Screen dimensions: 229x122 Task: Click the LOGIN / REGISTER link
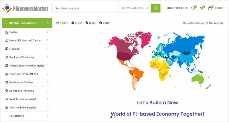[x=177, y=8]
